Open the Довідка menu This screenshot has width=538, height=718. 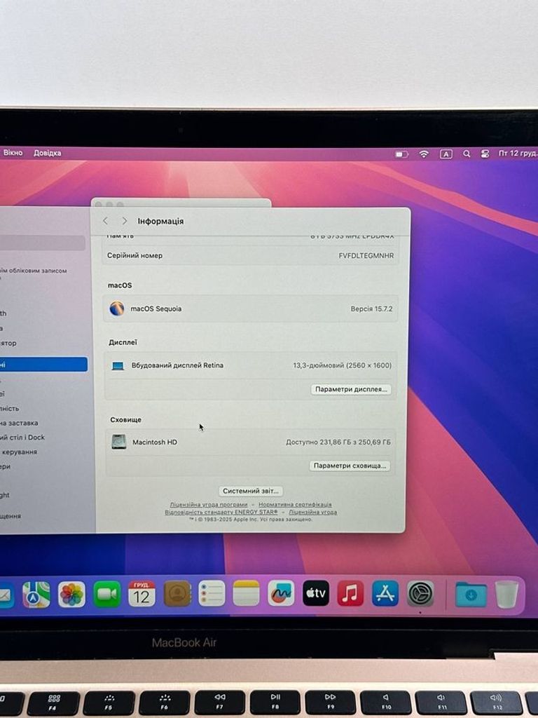point(47,153)
